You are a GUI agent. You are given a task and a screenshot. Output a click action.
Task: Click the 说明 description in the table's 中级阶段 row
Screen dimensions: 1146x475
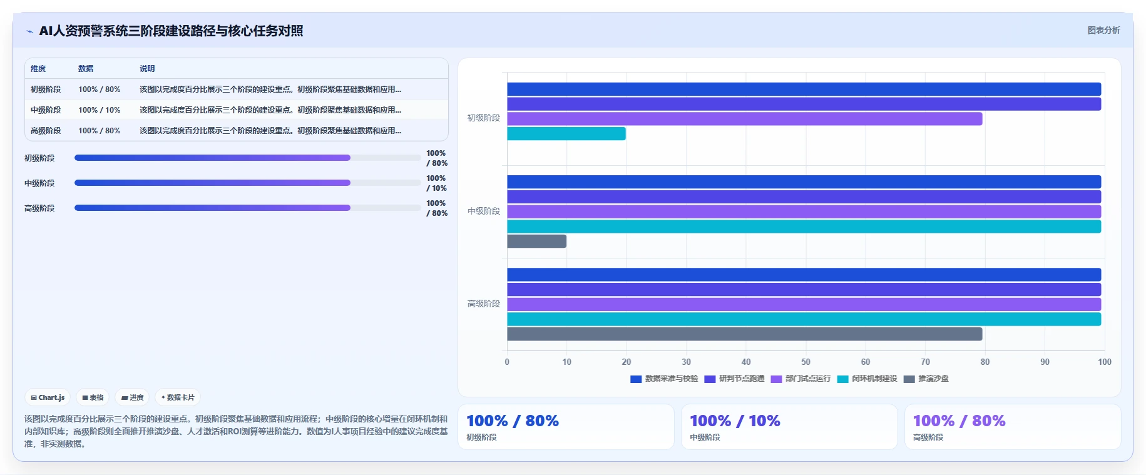coord(270,110)
